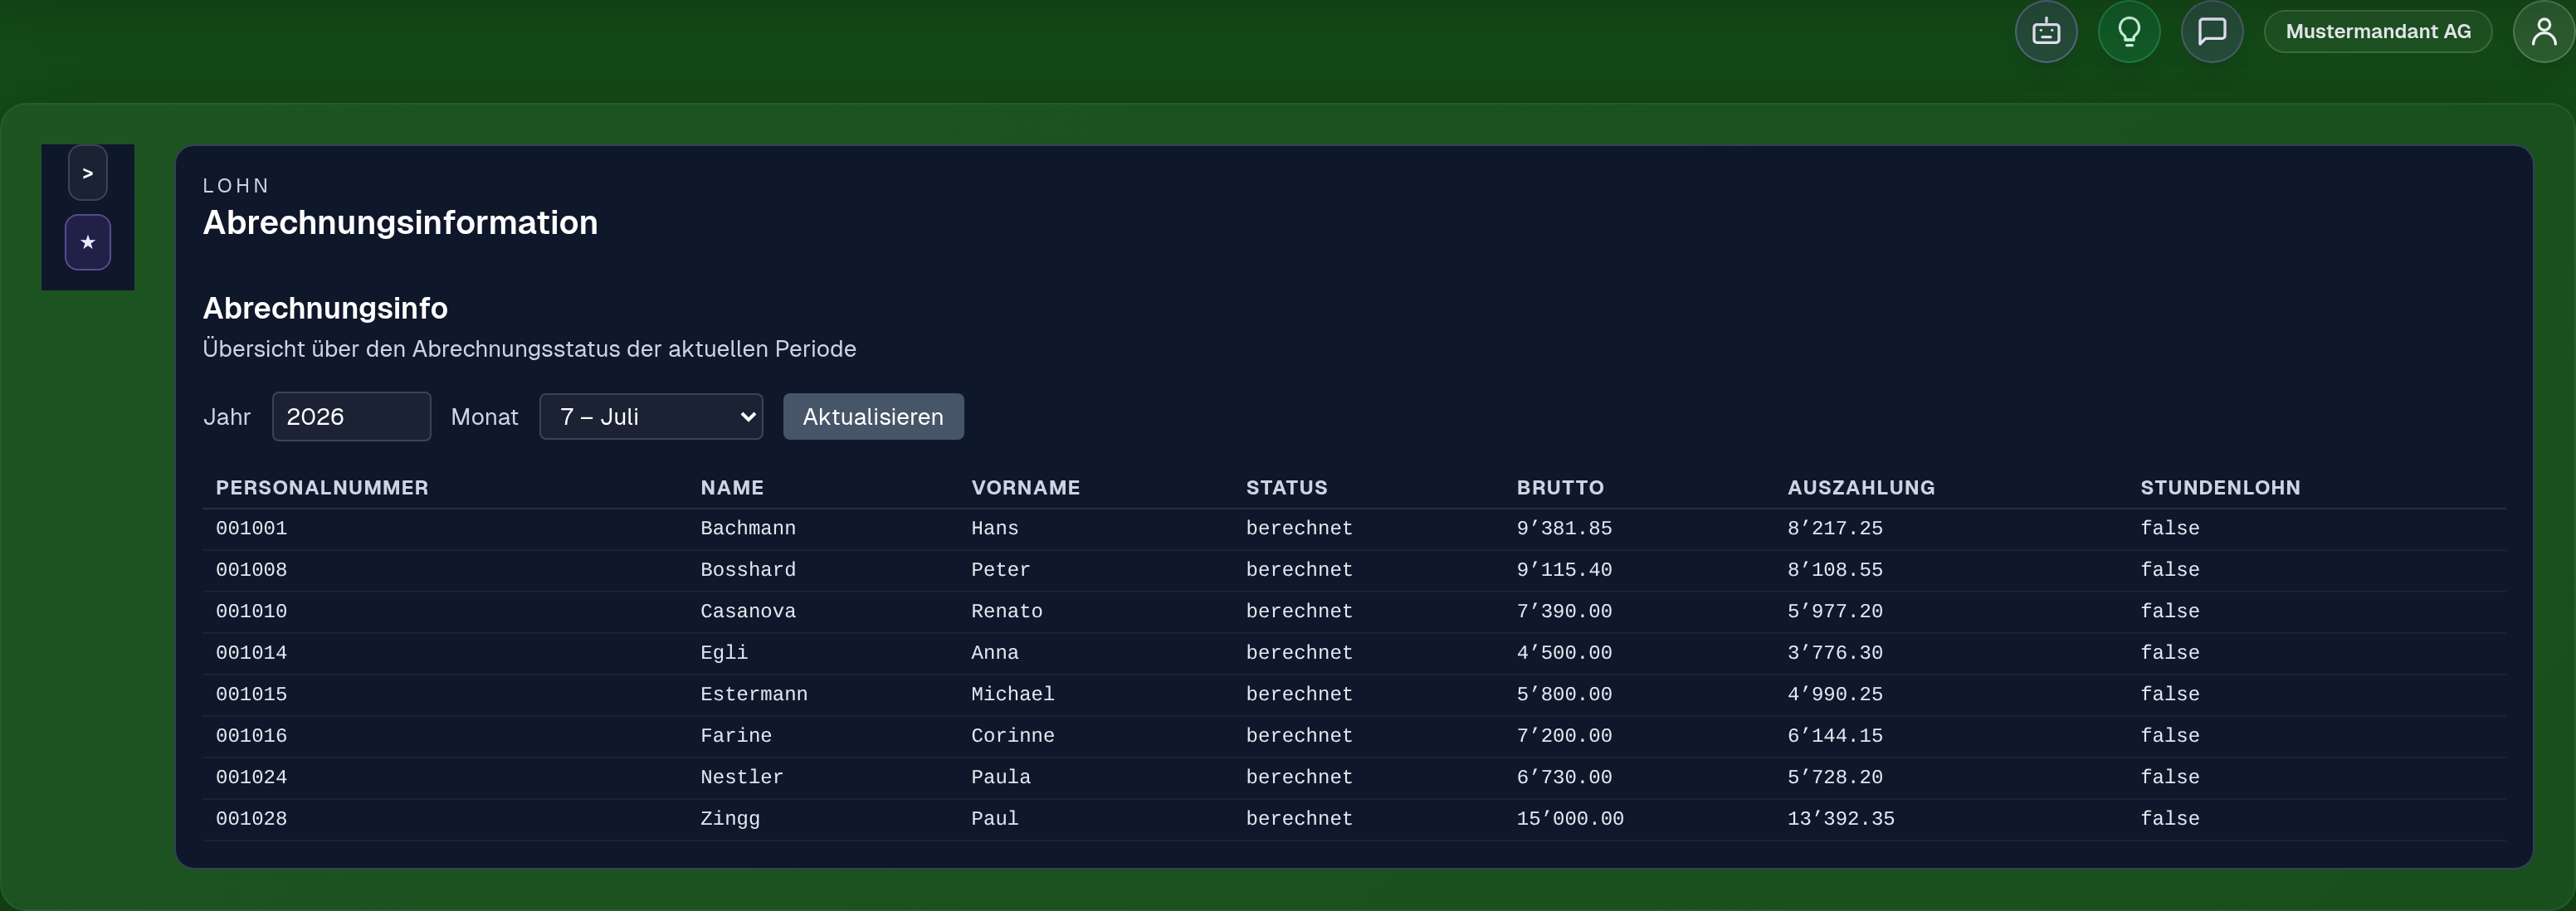Click Egli in the name column
The width and height of the screenshot is (2576, 911).
pos(724,653)
